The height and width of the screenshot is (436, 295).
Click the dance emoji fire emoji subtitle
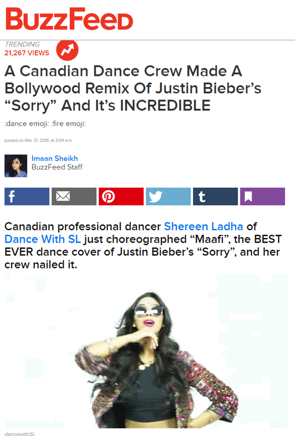(45, 124)
